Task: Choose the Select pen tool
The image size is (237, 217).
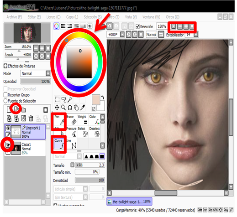Action: click(x=83, y=132)
